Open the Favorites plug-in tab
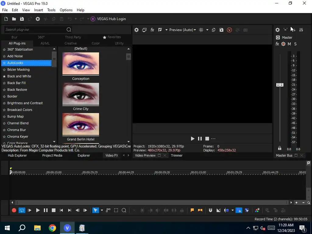The width and height of the screenshot is (312, 234). coord(112,37)
